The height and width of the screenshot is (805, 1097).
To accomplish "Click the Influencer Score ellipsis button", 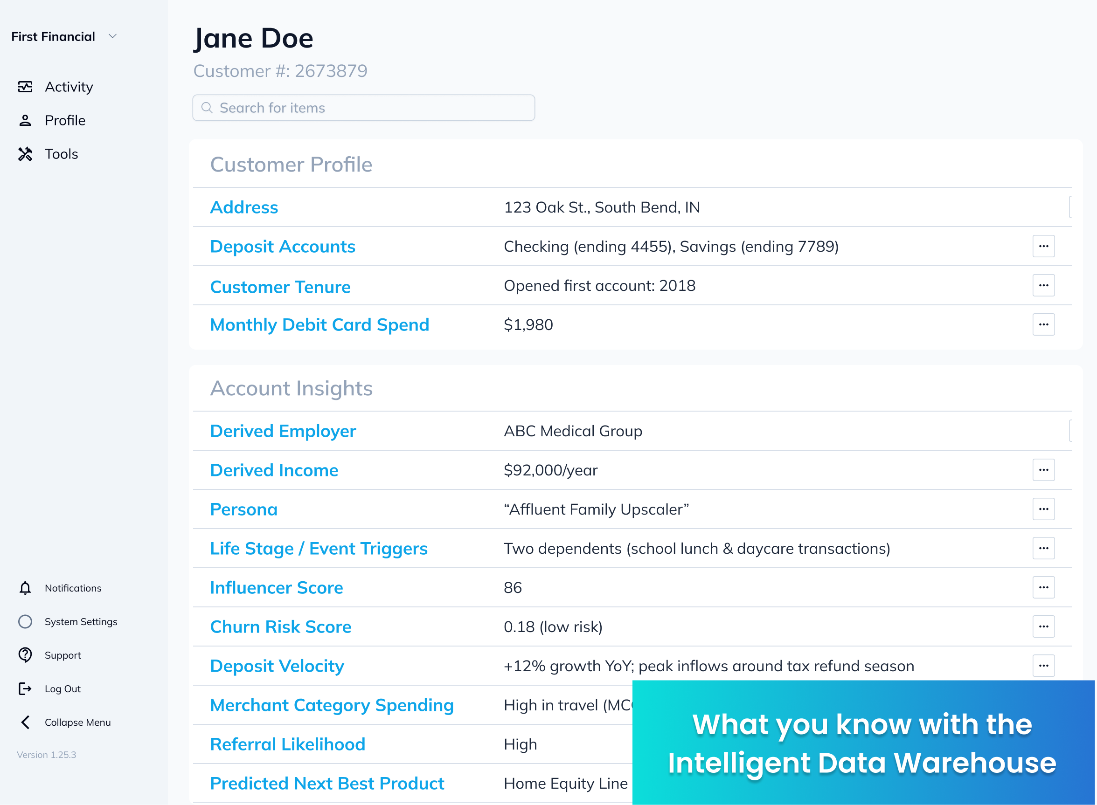I will pos(1043,587).
